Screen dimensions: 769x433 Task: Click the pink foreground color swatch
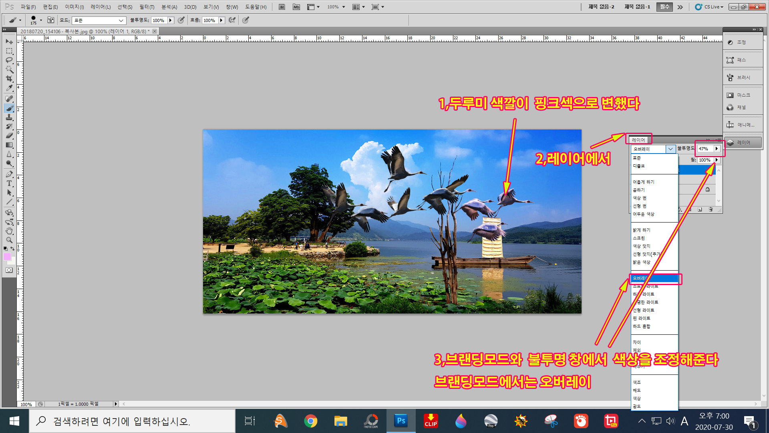[7, 257]
